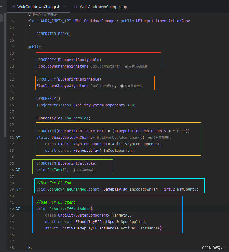Click FGameplayEffectSpec type on line 44
The height and width of the screenshot is (252, 229).
[x=96, y=222]
